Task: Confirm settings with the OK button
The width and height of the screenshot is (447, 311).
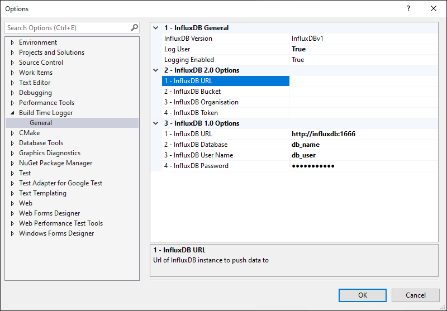Action: [362, 295]
